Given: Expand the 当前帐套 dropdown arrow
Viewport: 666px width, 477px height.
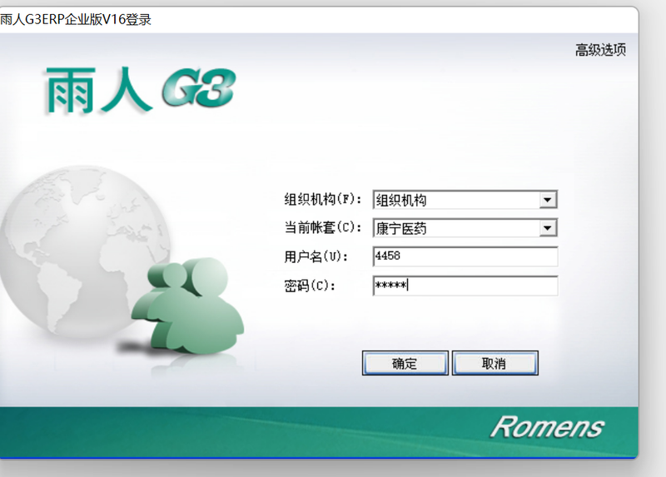Looking at the screenshot, I should coord(547,228).
